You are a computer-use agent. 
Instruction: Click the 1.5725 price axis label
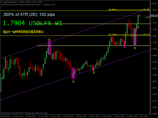[154, 101]
